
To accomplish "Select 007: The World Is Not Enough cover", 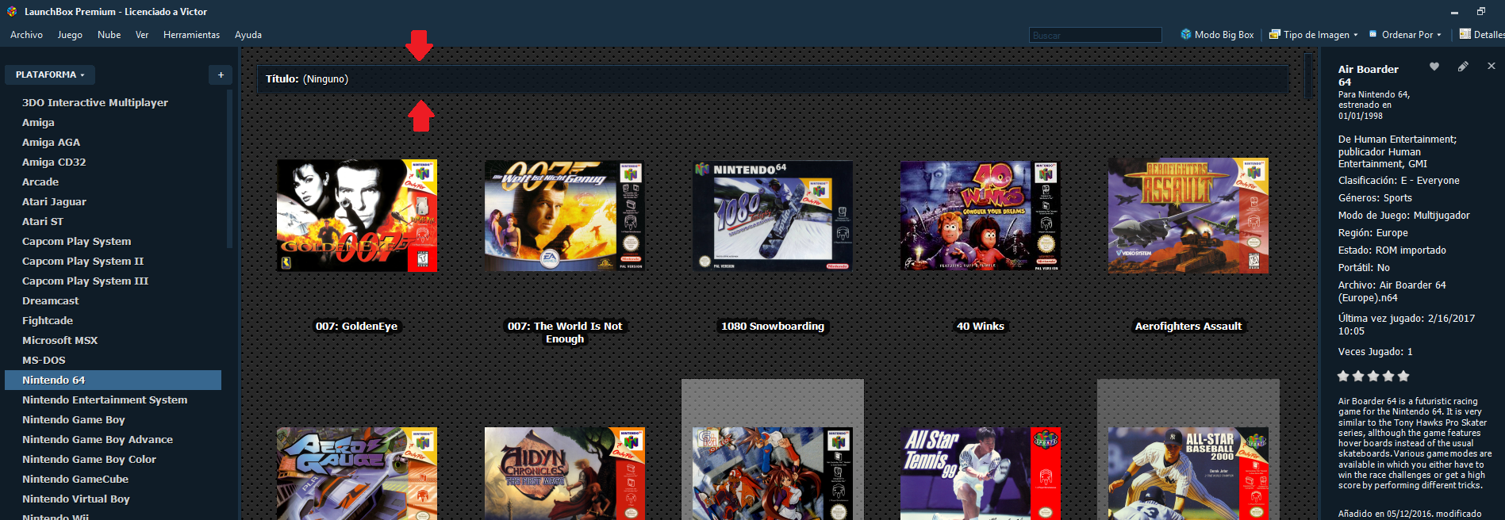I will (565, 216).
